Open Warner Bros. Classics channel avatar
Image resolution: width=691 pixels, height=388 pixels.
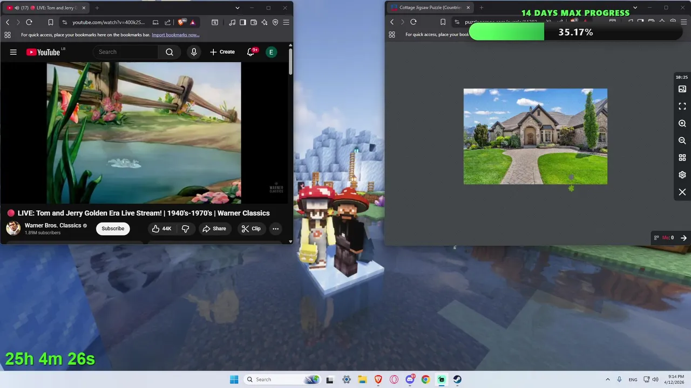(13, 228)
